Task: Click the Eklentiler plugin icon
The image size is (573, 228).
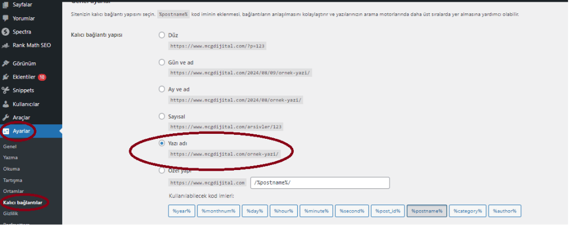Action: (6, 77)
